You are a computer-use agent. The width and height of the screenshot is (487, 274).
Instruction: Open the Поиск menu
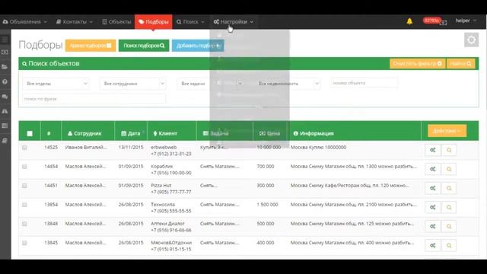[x=191, y=22]
